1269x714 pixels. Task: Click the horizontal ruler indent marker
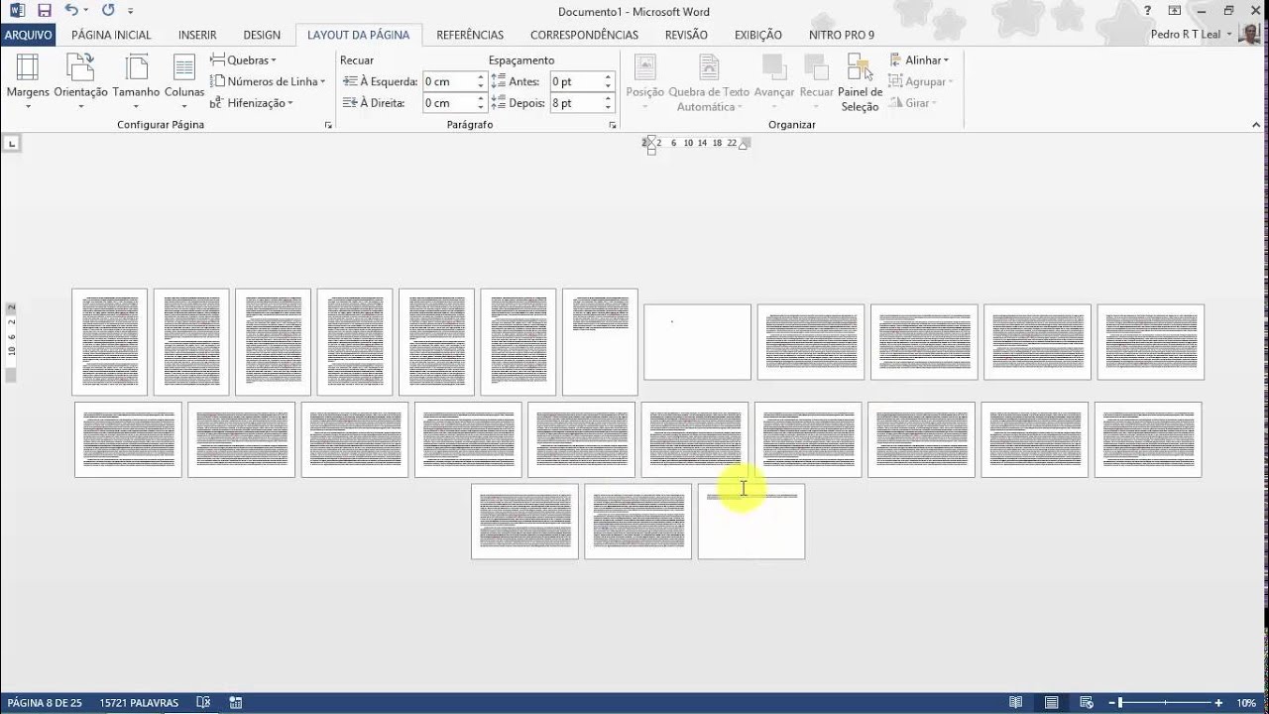[x=650, y=144]
